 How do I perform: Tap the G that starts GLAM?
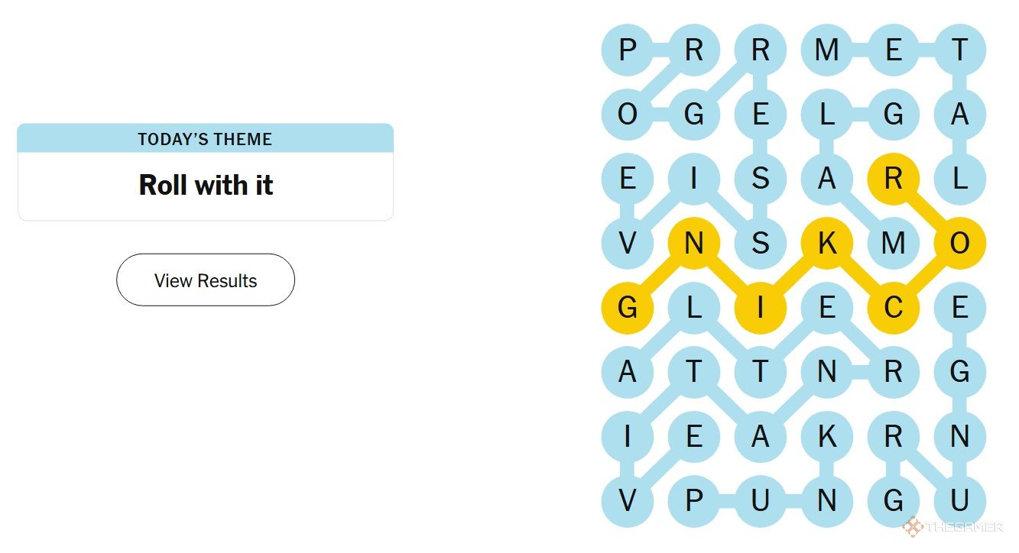(893, 115)
